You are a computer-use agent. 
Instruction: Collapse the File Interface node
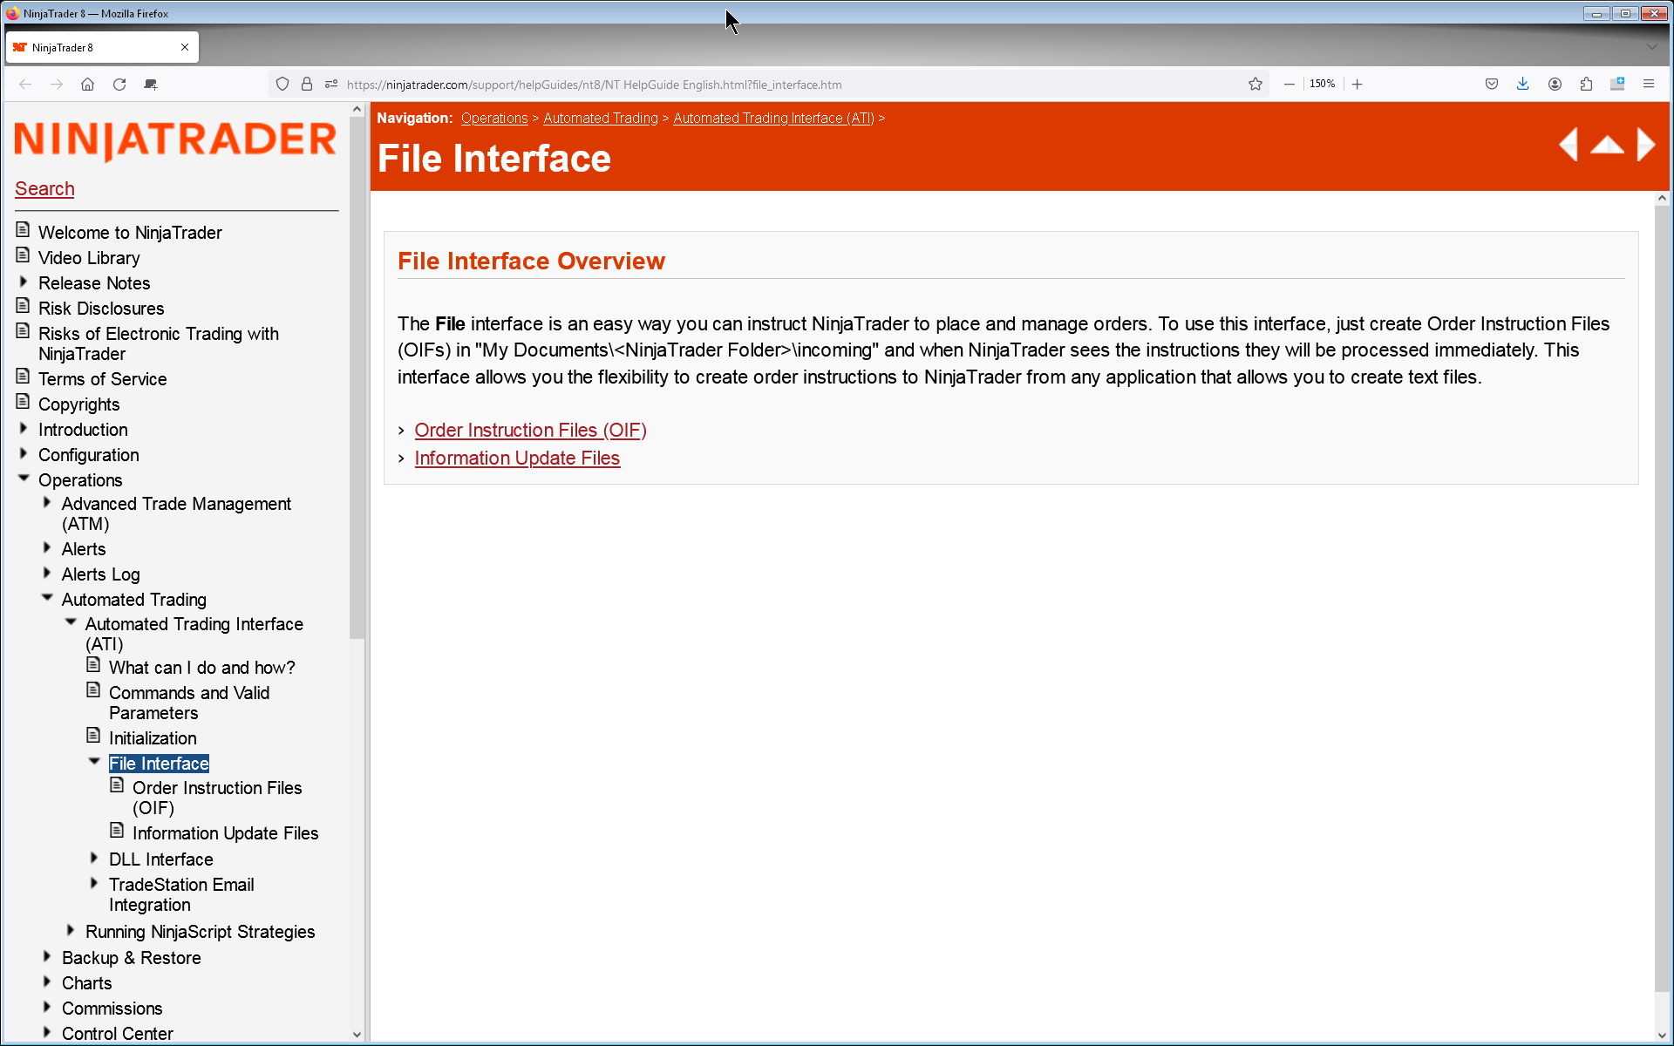(x=94, y=762)
